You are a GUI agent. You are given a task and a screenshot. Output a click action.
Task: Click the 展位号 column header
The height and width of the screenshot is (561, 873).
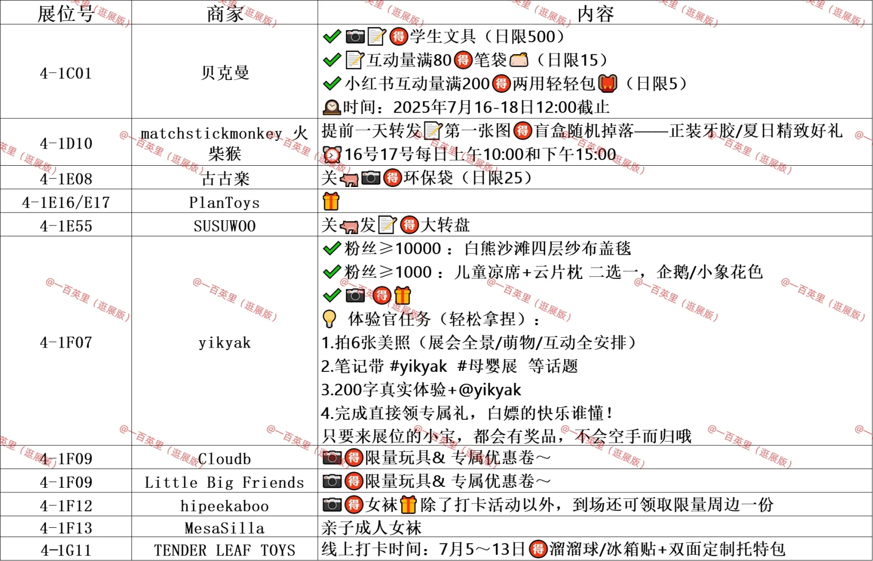[66, 13]
